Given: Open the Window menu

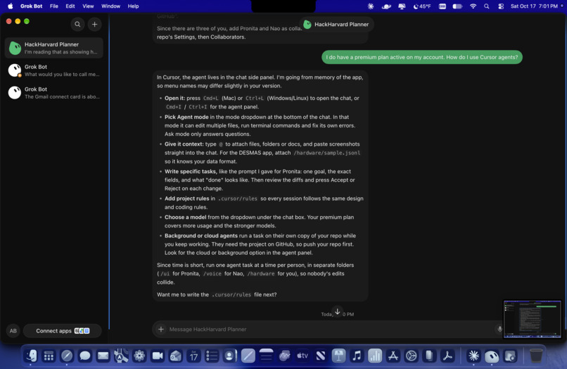Looking at the screenshot, I should click(x=110, y=6).
